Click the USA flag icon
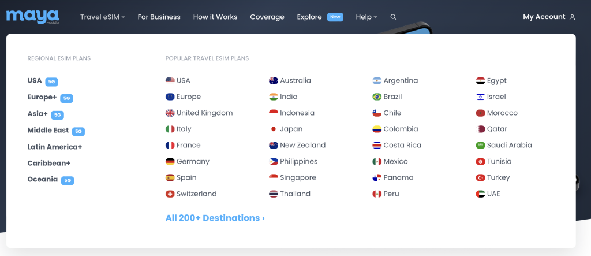The height and width of the screenshot is (256, 591). [170, 81]
